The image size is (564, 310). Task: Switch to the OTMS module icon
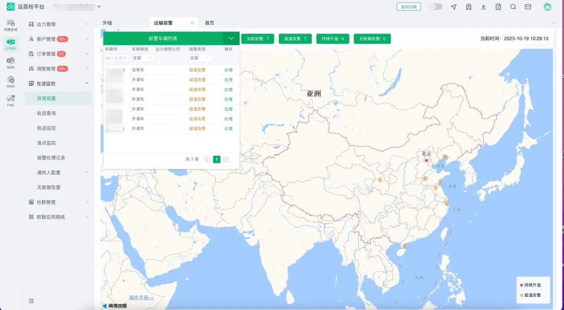11,43
